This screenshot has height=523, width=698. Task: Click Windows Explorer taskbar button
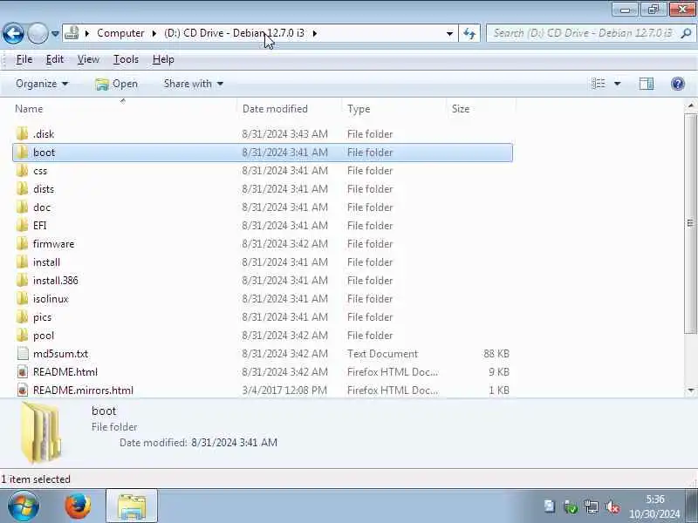click(x=132, y=506)
